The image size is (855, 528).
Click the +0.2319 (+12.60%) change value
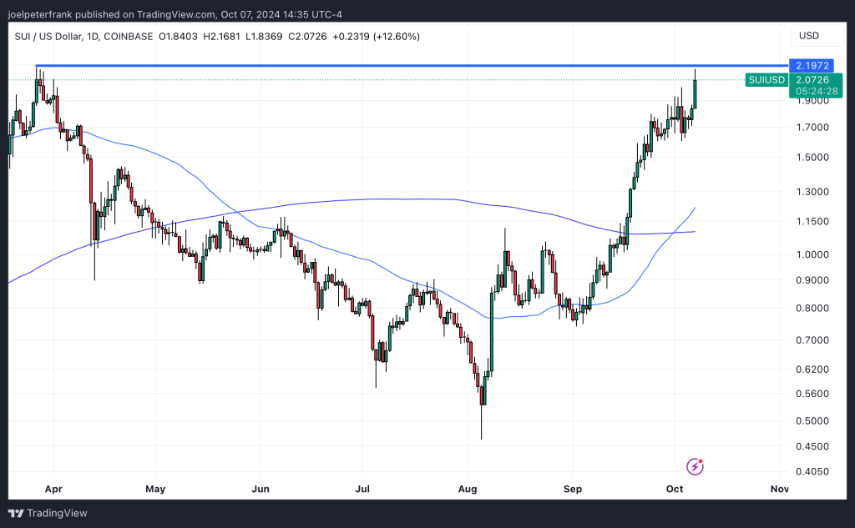(x=376, y=37)
